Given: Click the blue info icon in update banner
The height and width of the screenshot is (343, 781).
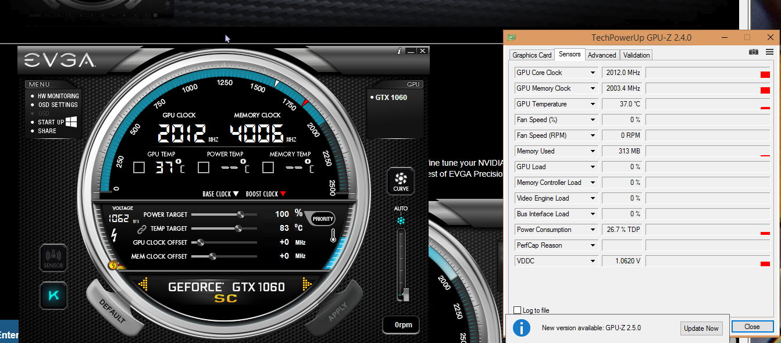Looking at the screenshot, I should click(x=522, y=328).
